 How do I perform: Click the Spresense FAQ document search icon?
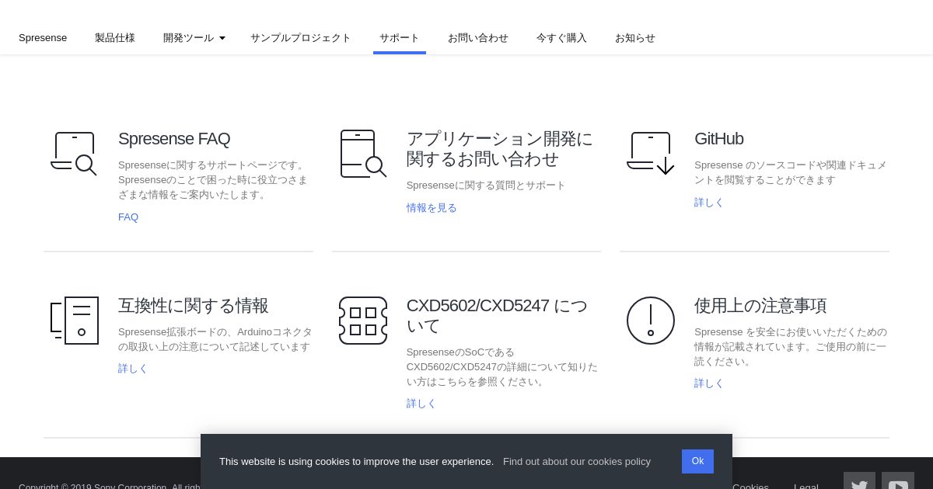pyautogui.click(x=74, y=154)
